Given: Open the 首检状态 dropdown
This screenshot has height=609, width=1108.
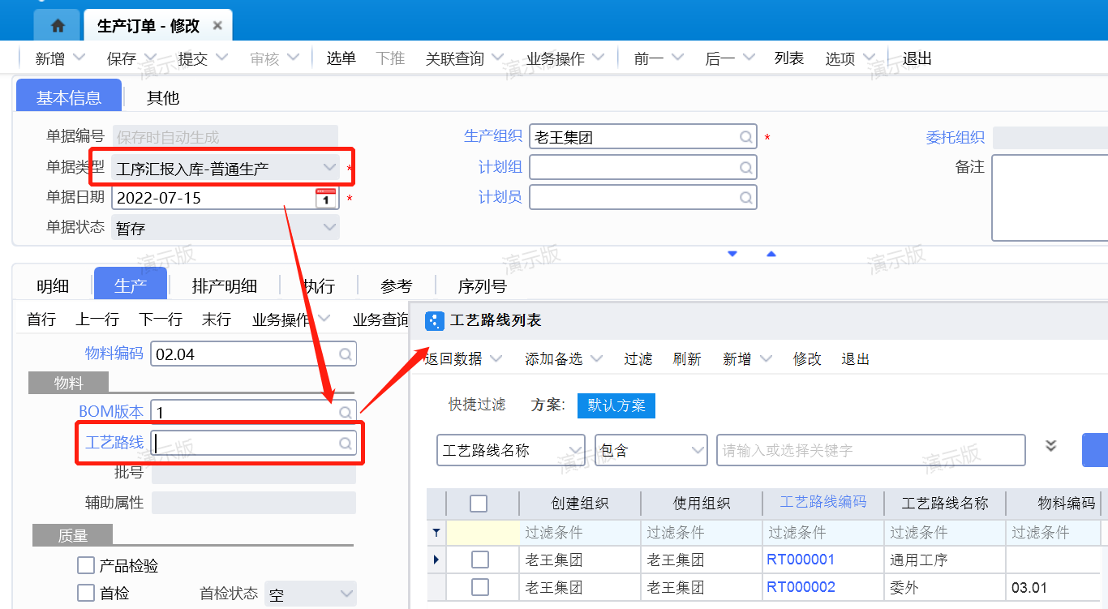Looking at the screenshot, I should [x=346, y=594].
